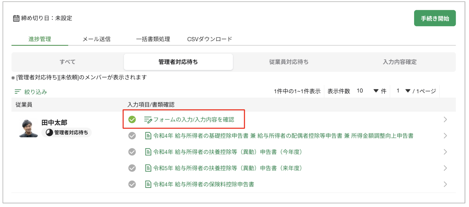This screenshot has width=469, height=207.
Task: Click the 従業員 column header
Action: [24, 105]
